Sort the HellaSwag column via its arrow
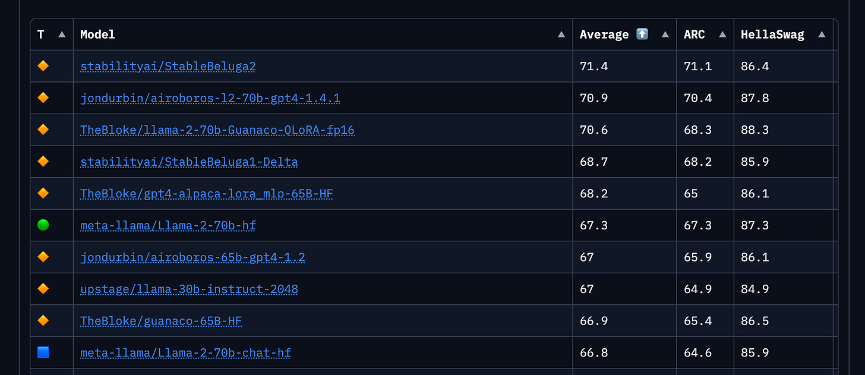The height and width of the screenshot is (375, 865). click(x=822, y=34)
